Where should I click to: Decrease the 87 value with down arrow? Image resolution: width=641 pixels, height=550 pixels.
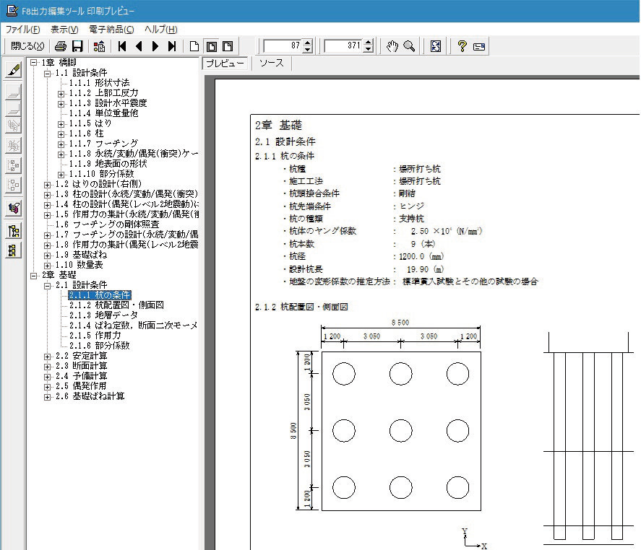308,49
